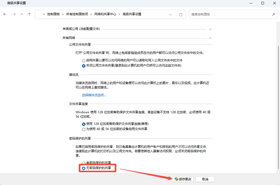Click the 保存更改 button
The height and width of the screenshot is (185, 280).
click(183, 179)
